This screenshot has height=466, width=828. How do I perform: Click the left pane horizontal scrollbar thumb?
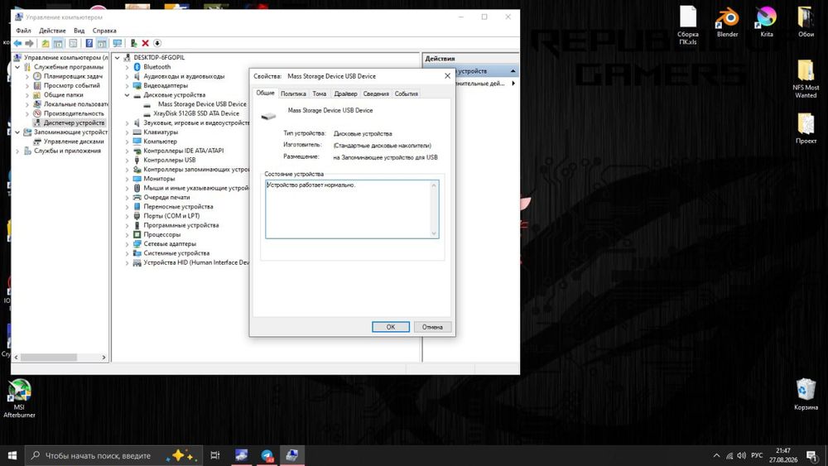(49, 358)
